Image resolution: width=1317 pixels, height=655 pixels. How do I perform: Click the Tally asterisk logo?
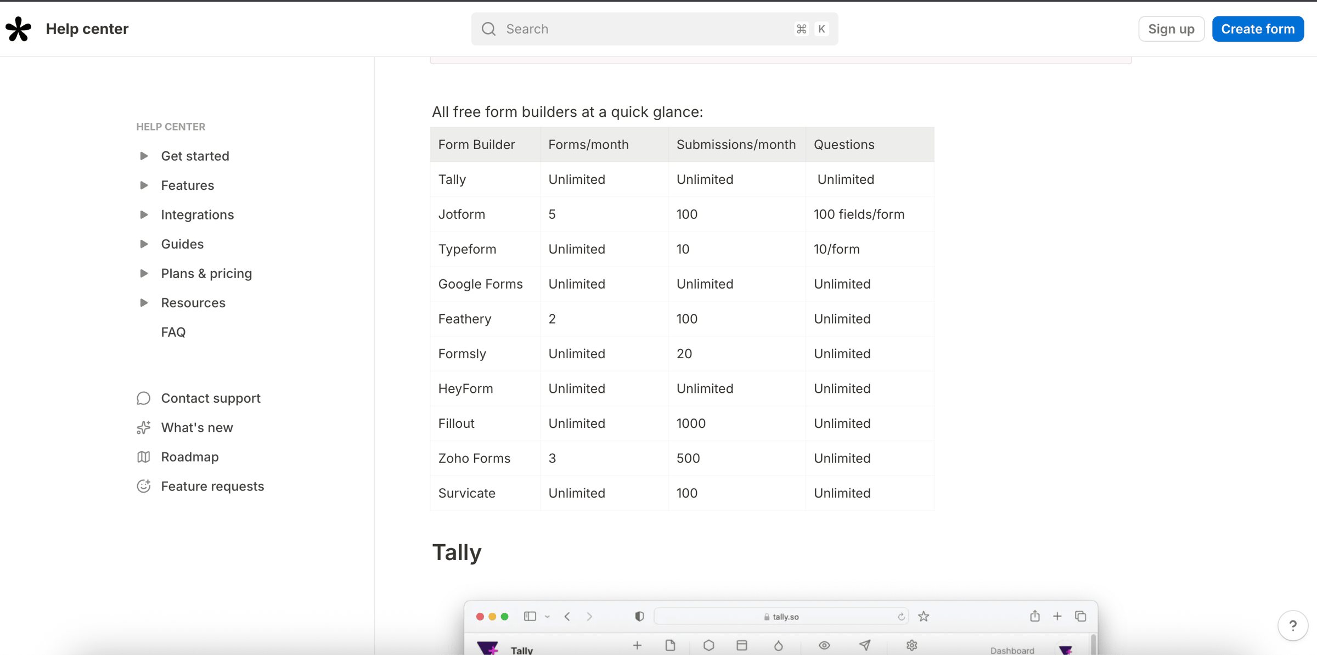[18, 29]
